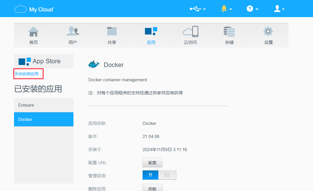Click the 'Docker container management' description
The image size is (313, 191).
[117, 80]
